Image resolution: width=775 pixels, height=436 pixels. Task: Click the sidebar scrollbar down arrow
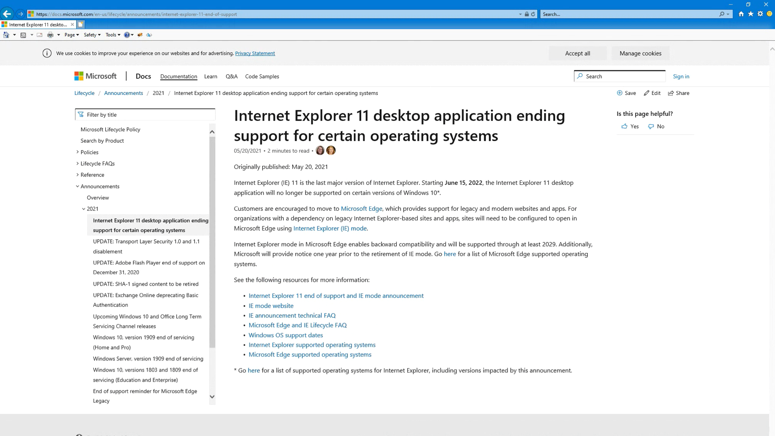coord(212,397)
